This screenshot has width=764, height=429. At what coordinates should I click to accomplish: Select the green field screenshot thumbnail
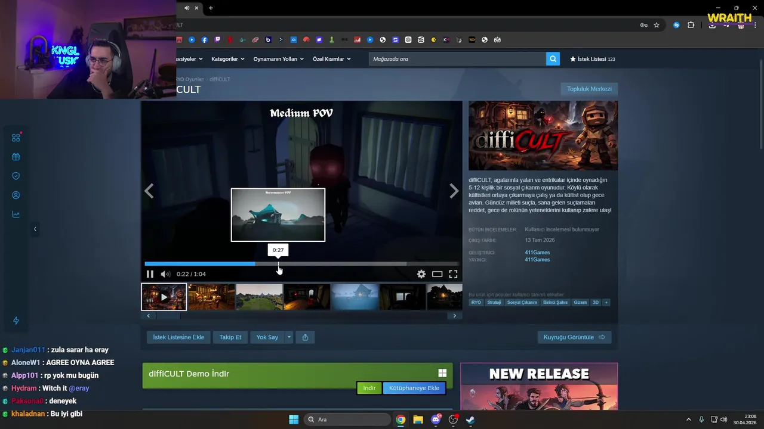(259, 297)
